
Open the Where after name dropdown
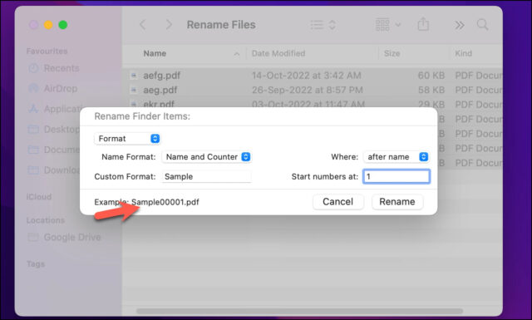397,157
